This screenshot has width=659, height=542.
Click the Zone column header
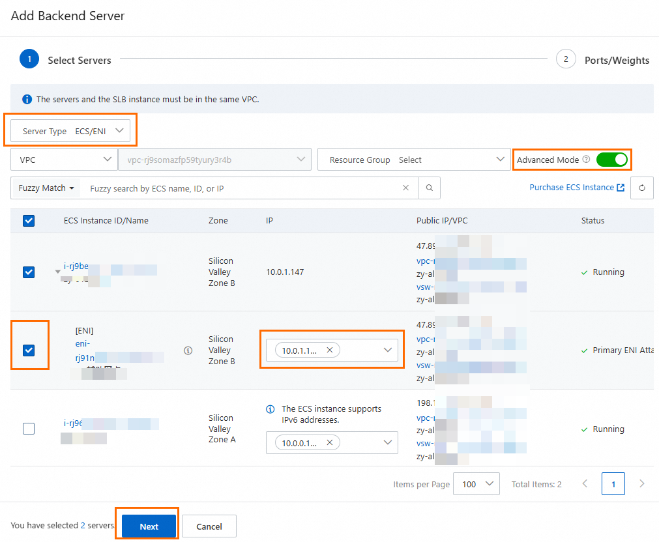click(218, 221)
